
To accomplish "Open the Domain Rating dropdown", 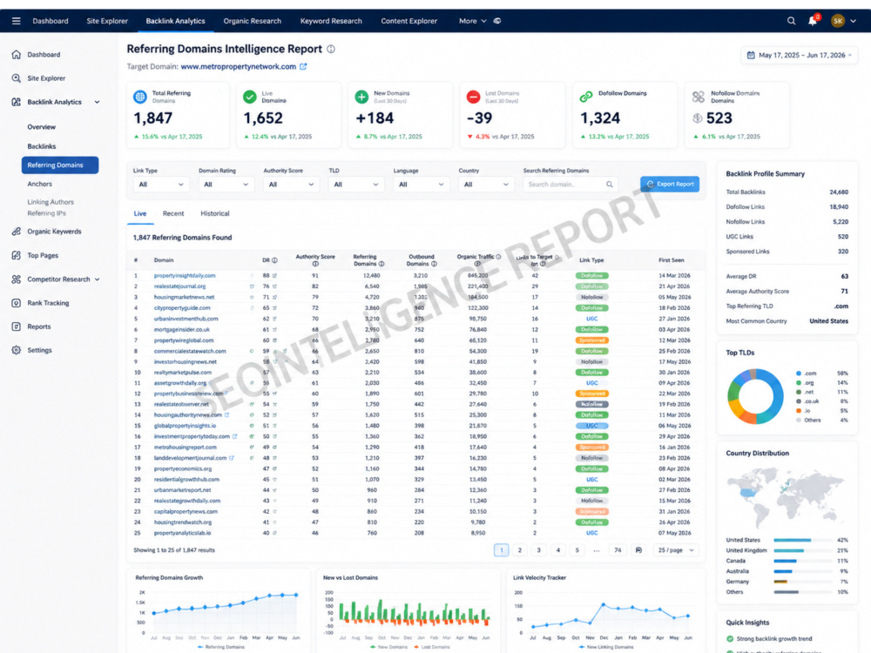I will pos(226,185).
